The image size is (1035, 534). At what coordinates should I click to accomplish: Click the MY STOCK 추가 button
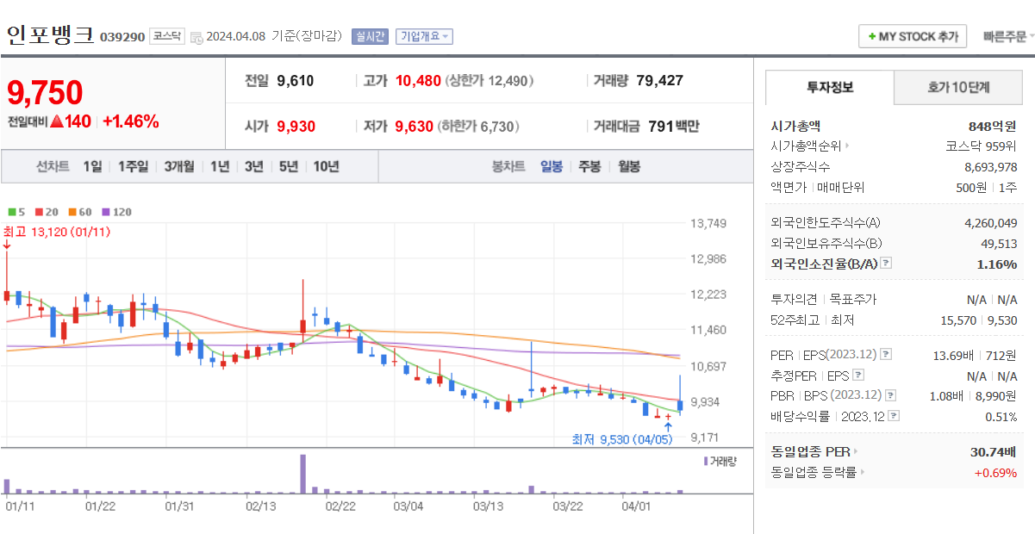click(x=913, y=37)
